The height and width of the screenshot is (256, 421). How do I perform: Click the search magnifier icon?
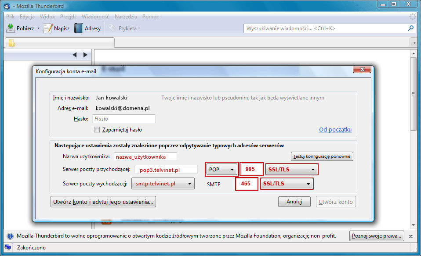coord(410,28)
